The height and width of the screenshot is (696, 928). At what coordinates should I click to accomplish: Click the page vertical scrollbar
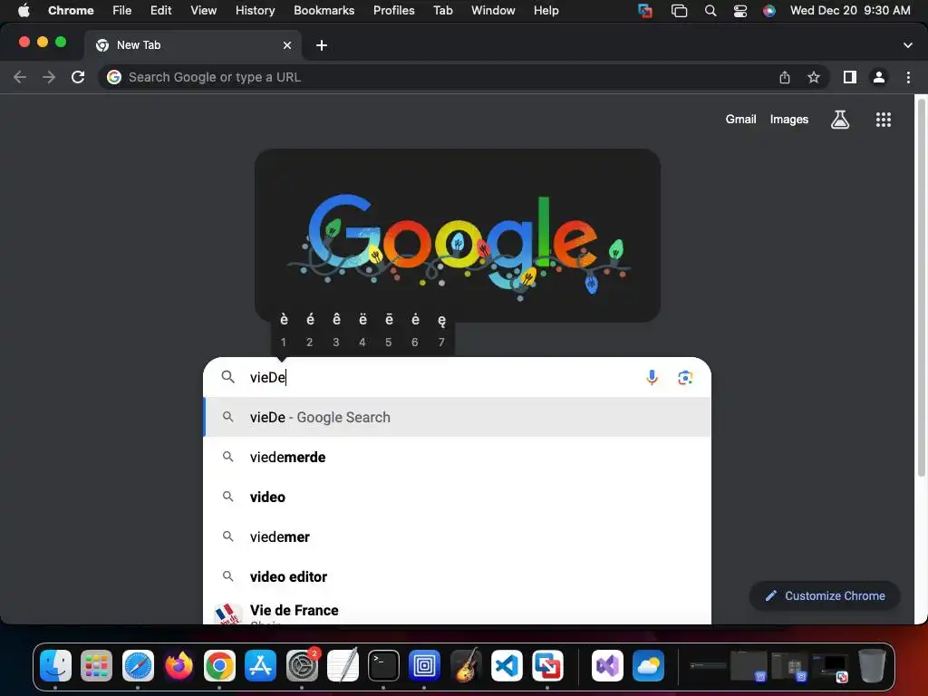[x=921, y=287]
